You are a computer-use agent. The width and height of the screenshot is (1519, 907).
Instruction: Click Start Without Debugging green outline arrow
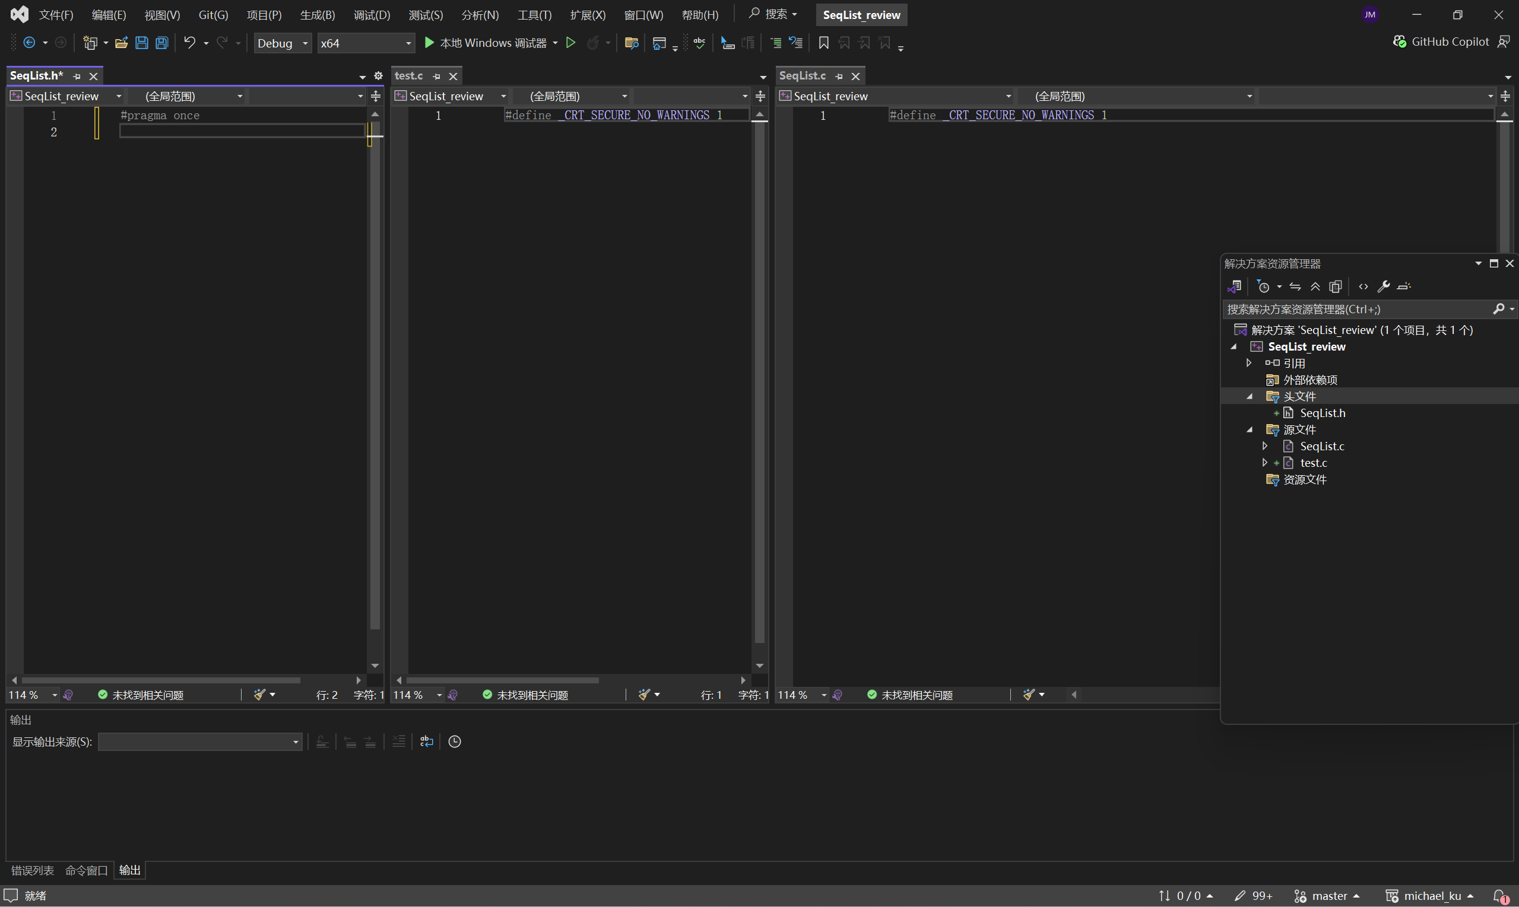click(570, 43)
